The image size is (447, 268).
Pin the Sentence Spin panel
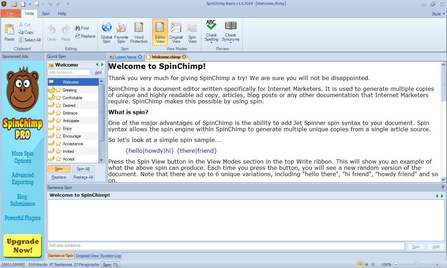coord(443,187)
